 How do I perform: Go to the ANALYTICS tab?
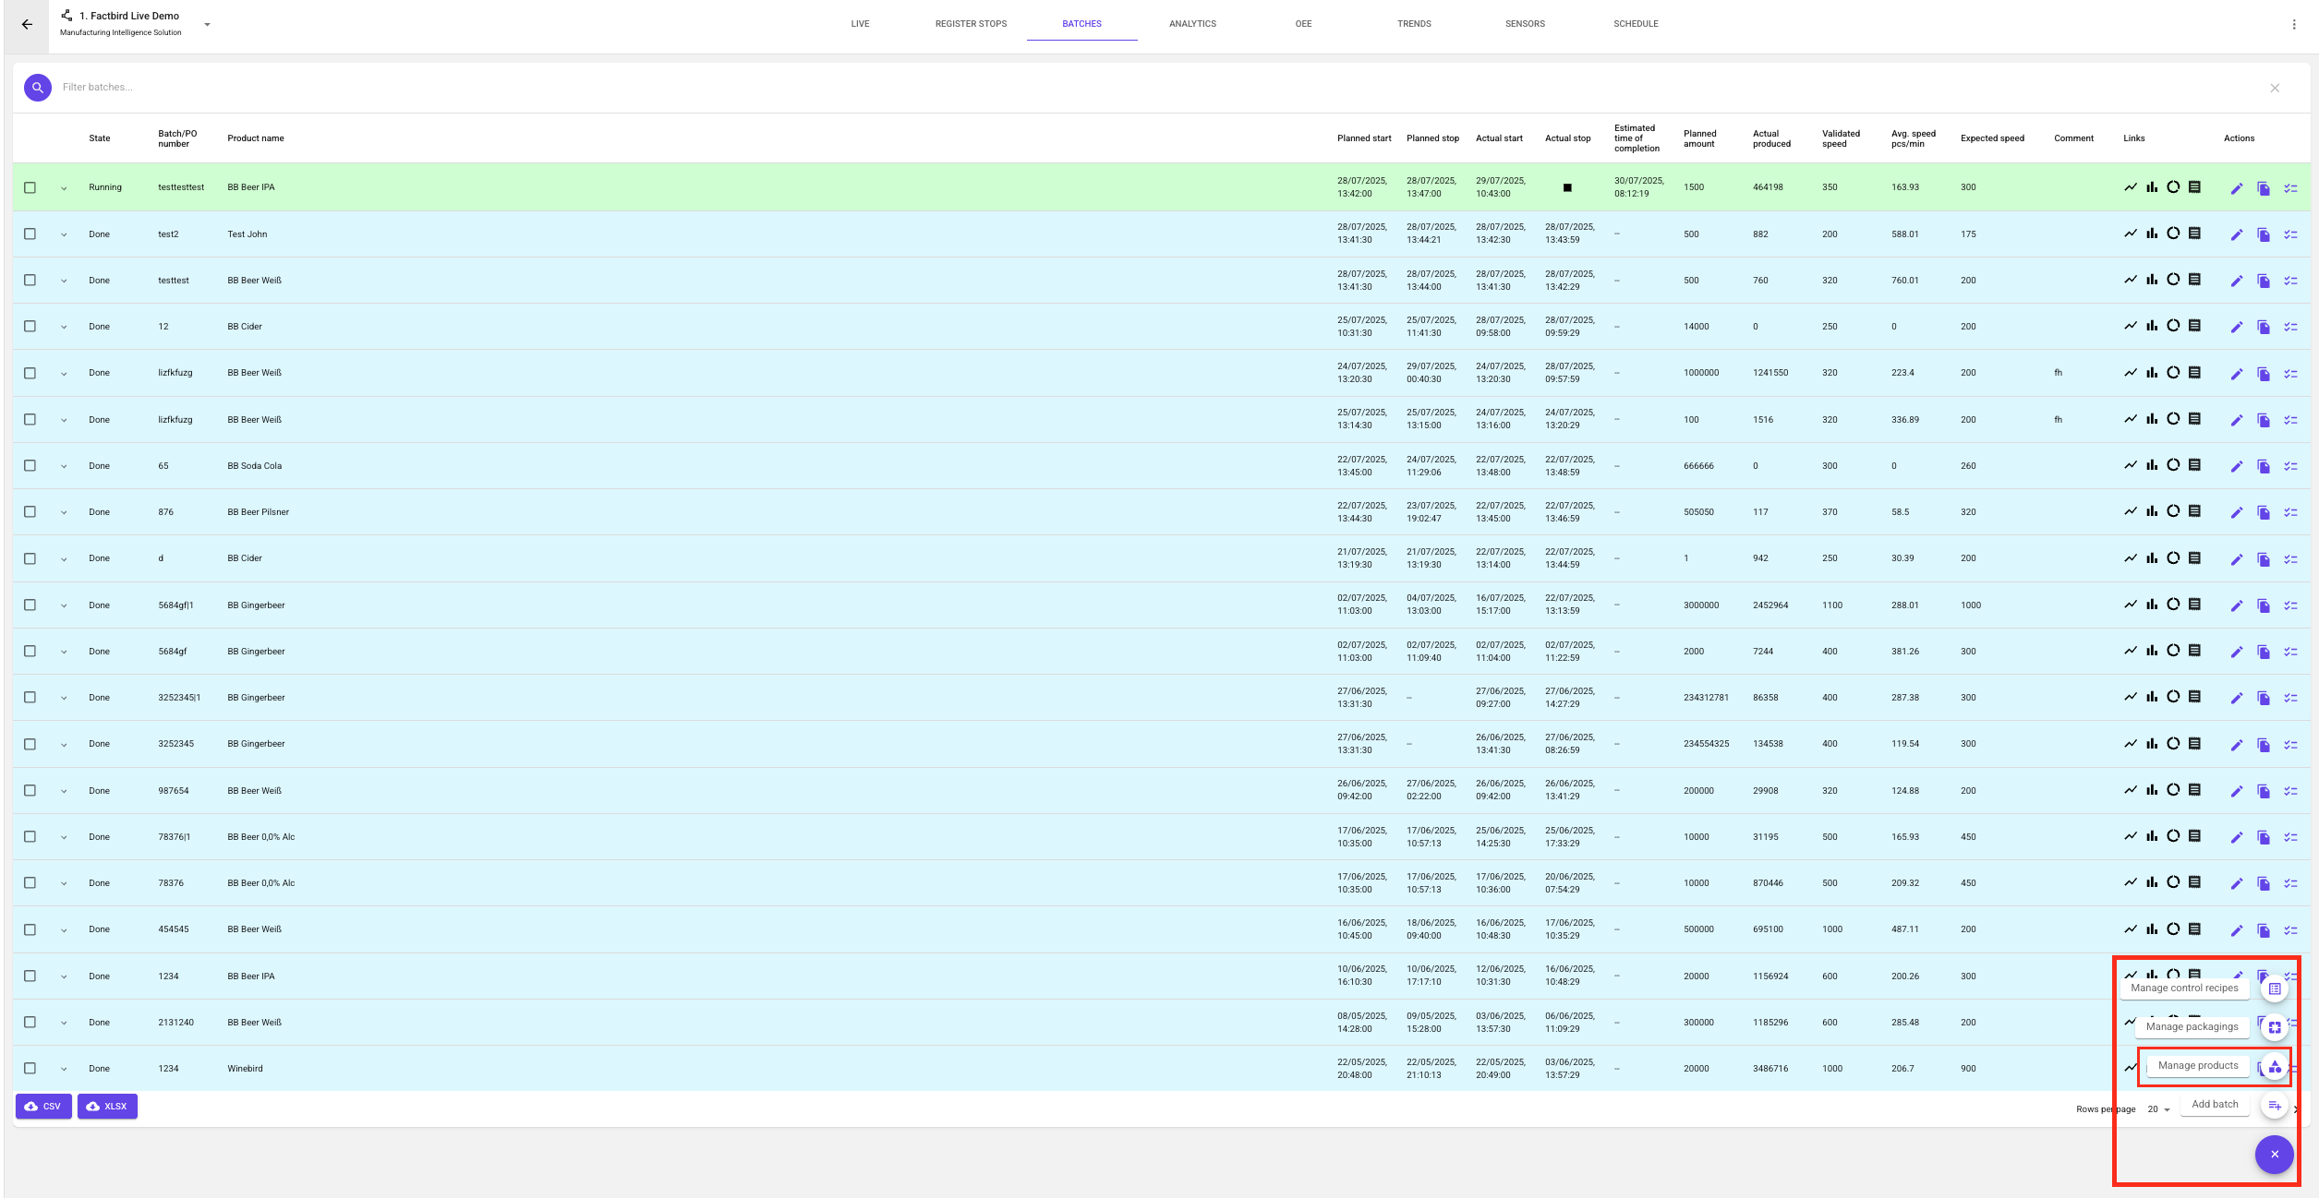(1192, 24)
